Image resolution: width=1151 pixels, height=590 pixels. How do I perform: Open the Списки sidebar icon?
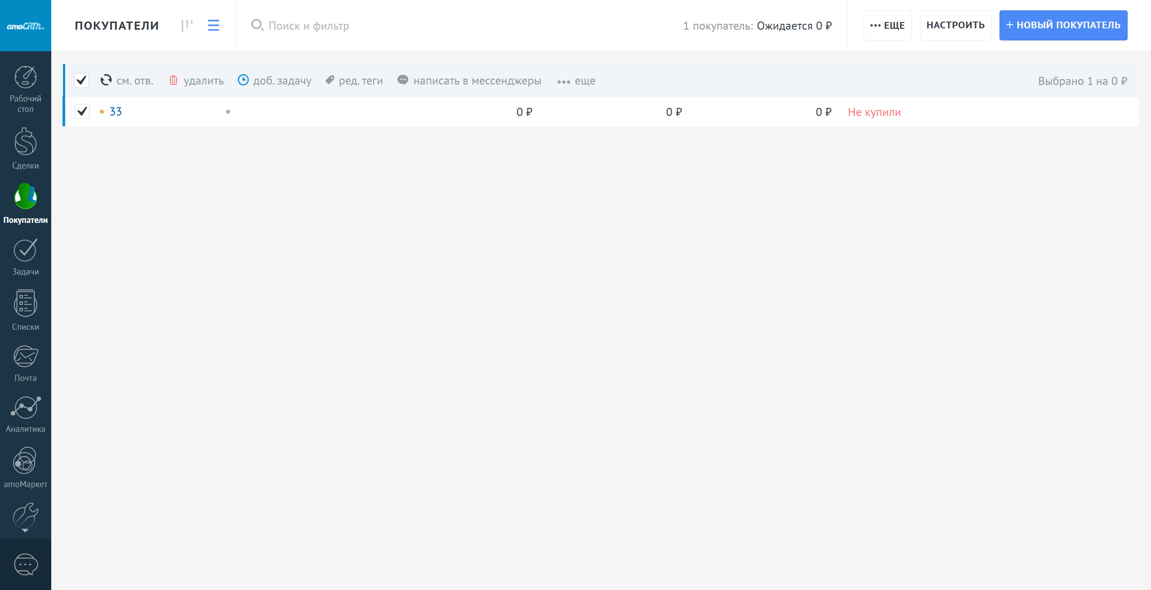pyautogui.click(x=25, y=304)
